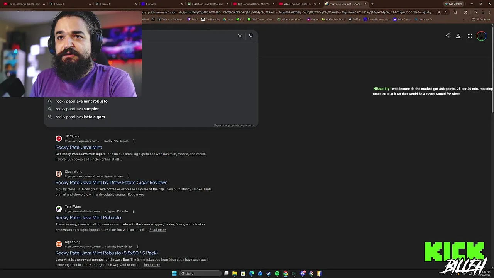The width and height of the screenshot is (494, 278).
Task: Open the Stripe Express bookmark
Action: 403,19
